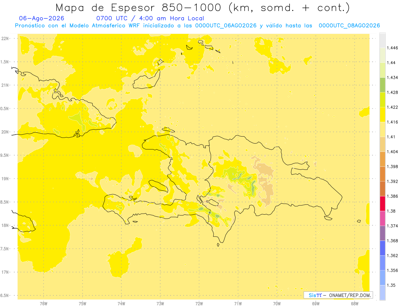The height and width of the screenshot is (308, 398).
Task: Click the '70W' longitude label
Action: coord(277,304)
